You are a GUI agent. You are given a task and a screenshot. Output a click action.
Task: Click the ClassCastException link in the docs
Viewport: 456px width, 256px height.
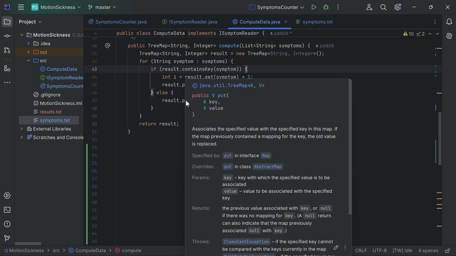[x=246, y=242]
